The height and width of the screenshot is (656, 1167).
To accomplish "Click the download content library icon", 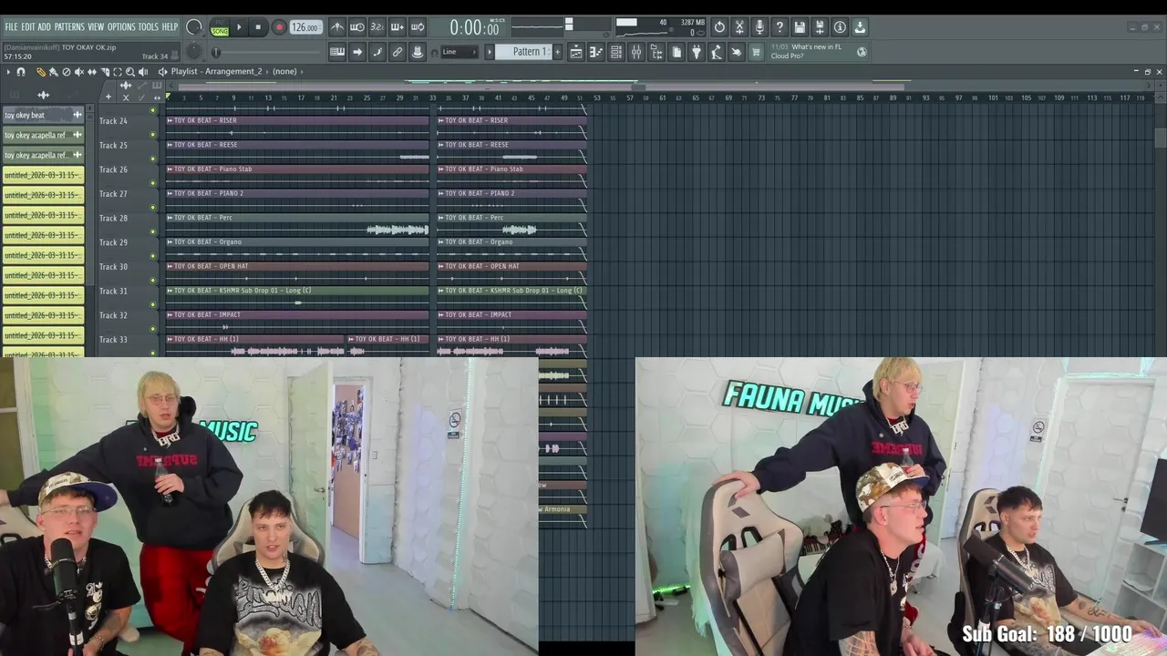I will click(x=860, y=27).
